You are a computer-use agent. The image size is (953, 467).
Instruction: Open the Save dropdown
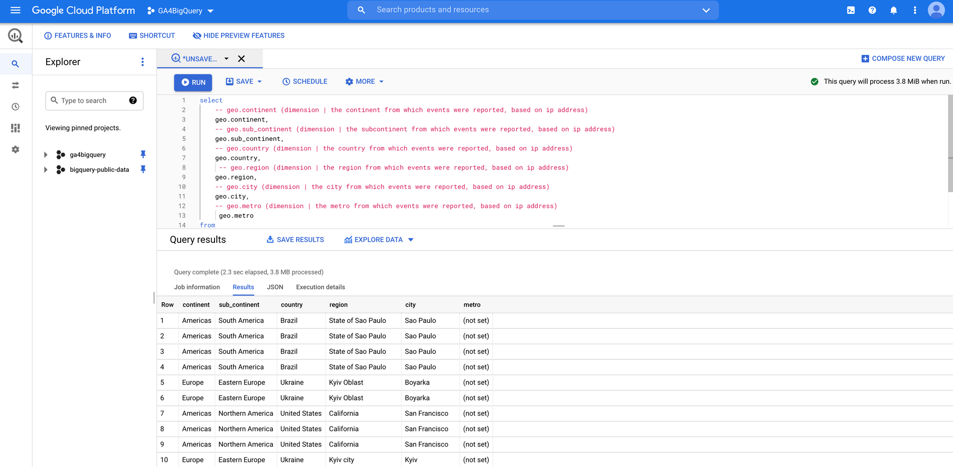coord(244,81)
